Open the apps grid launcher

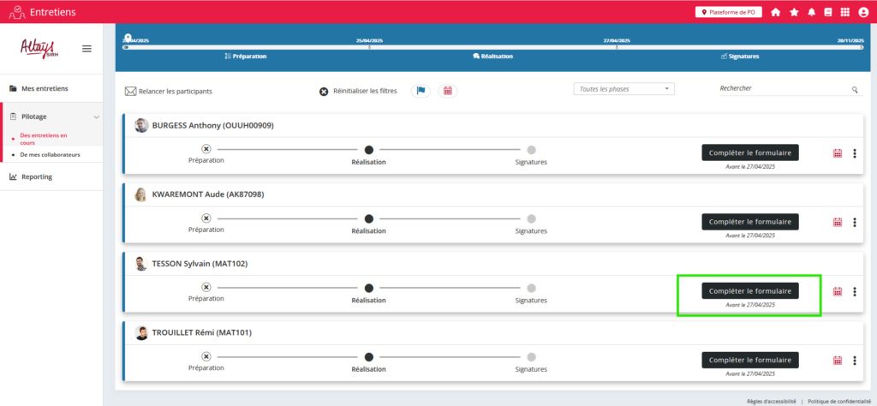(844, 12)
